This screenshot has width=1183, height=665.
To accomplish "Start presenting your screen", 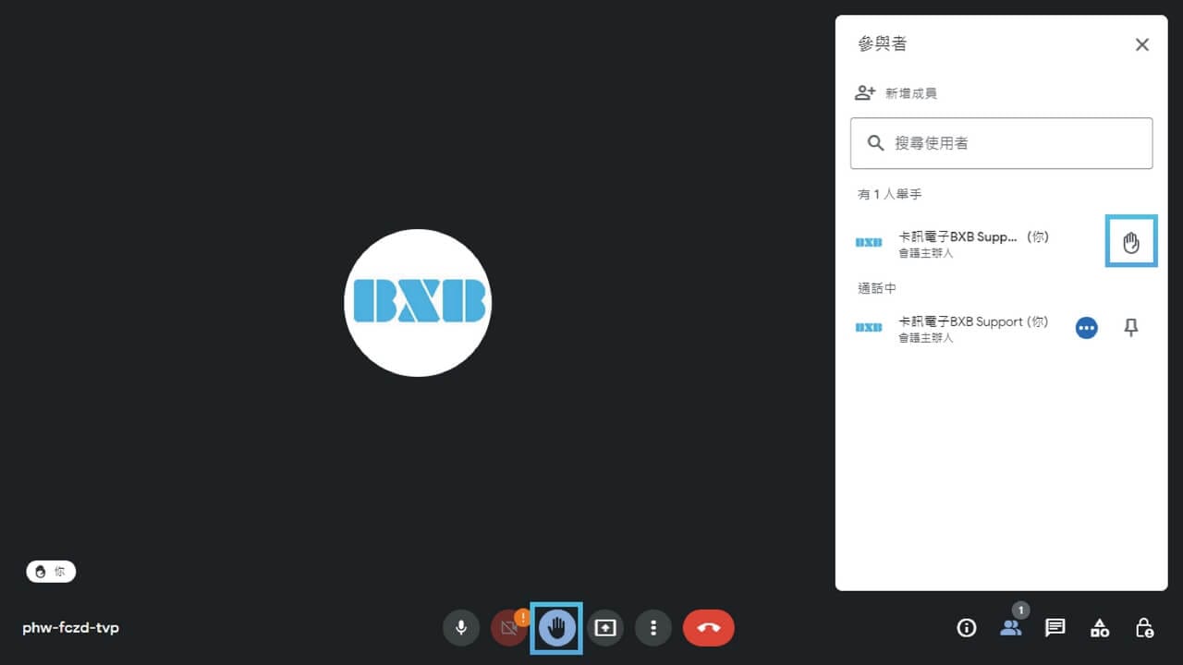I will [605, 628].
